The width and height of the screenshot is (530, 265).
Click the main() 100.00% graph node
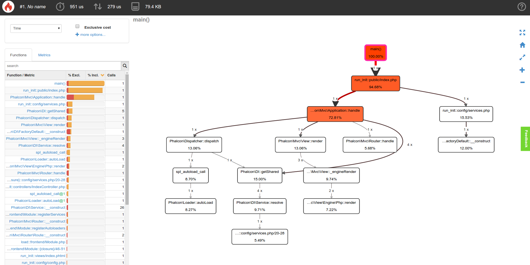click(375, 53)
